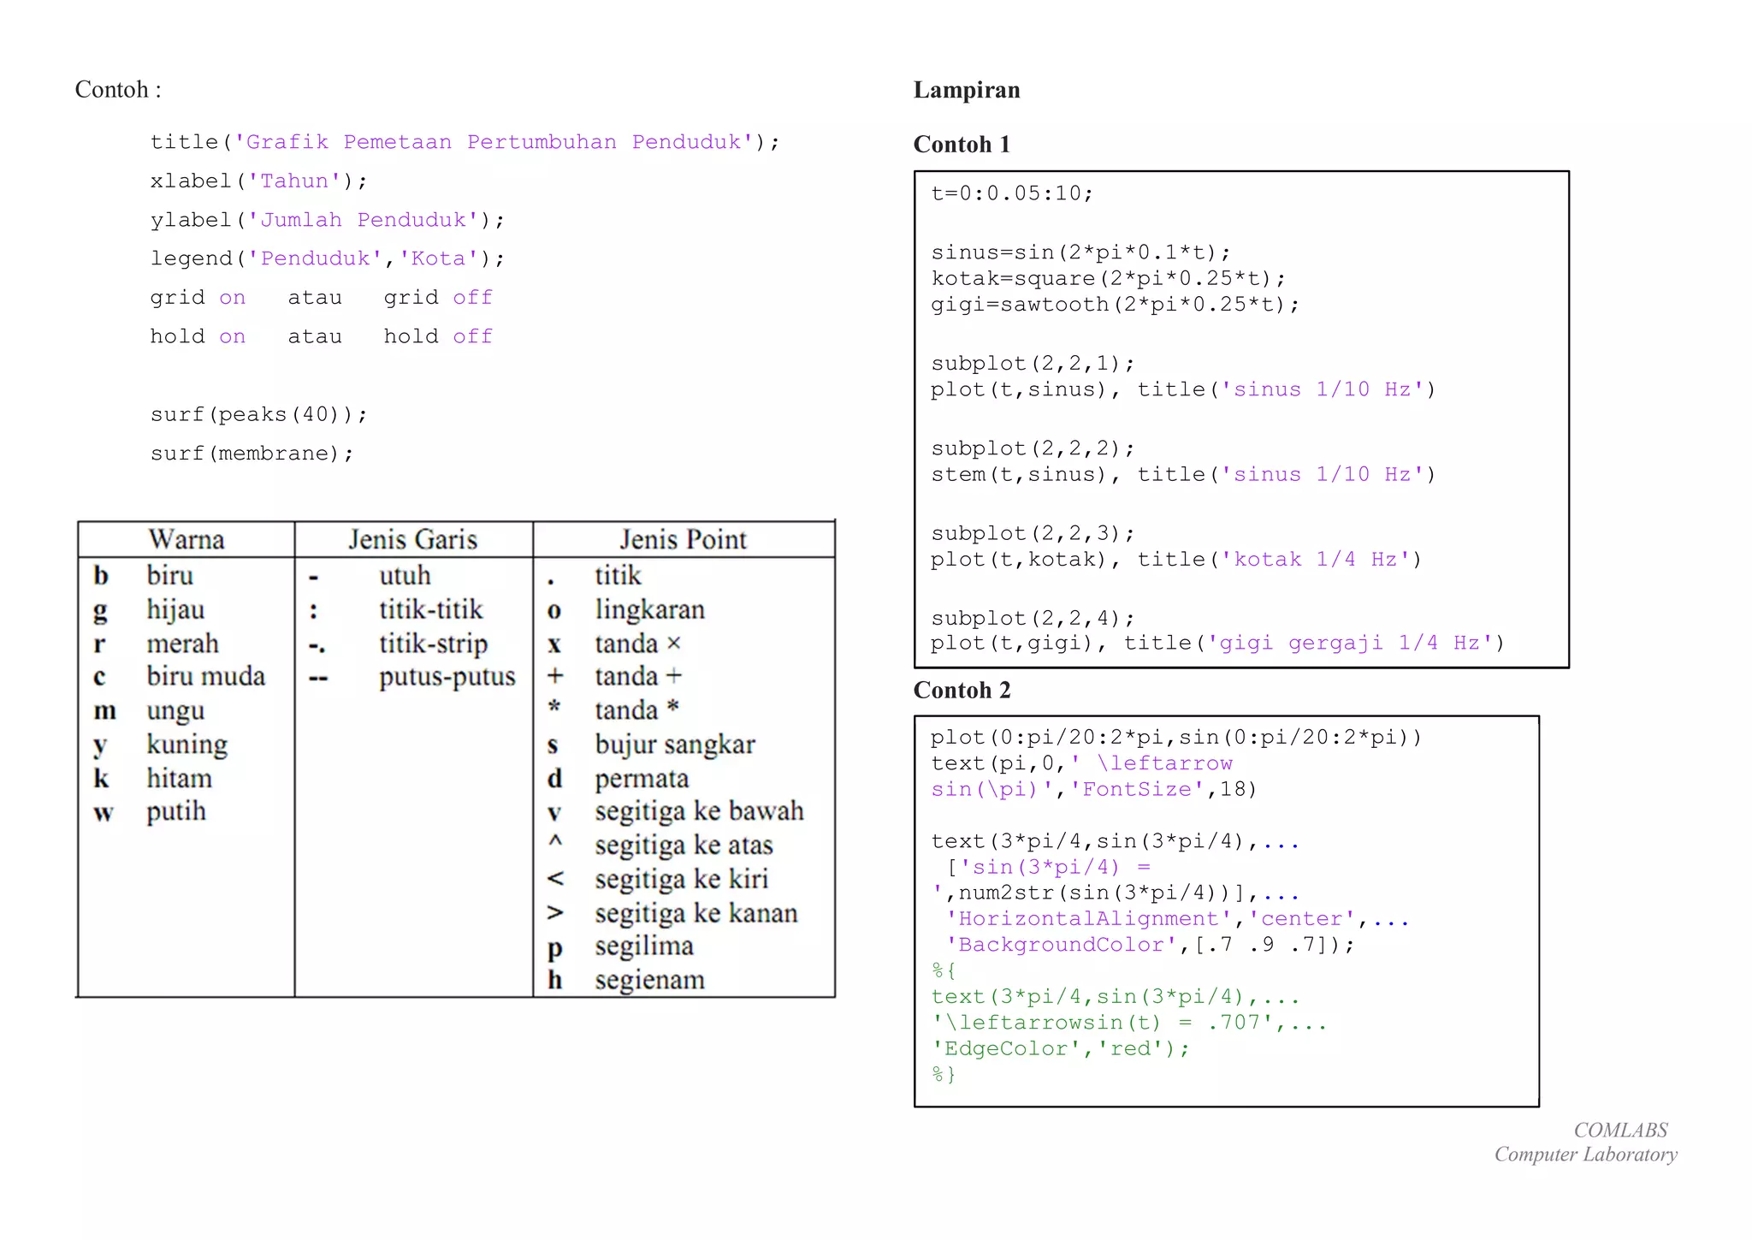Click the 'Jenis Point' table header
Image resolution: width=1752 pixels, height=1240 pixels.
(x=683, y=539)
